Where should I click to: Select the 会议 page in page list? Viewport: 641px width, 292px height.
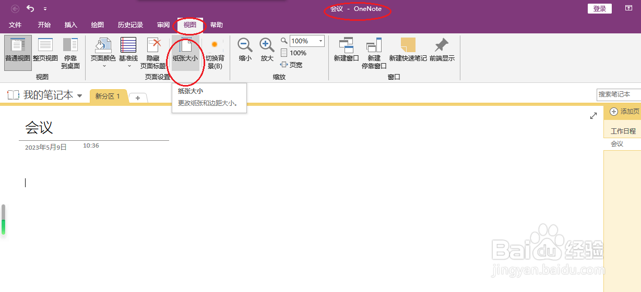click(x=623, y=144)
